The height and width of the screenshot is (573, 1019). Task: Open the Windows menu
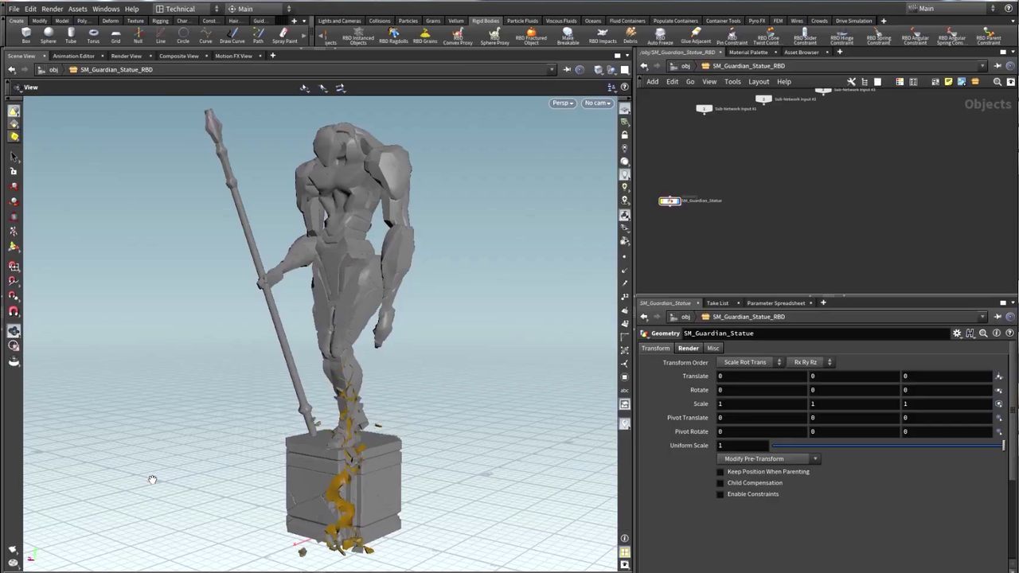106,9
